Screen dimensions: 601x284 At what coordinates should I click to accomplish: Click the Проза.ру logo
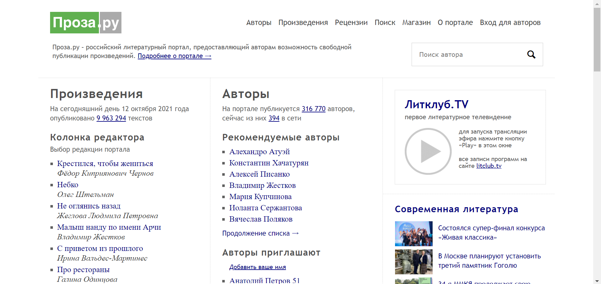coord(86,22)
